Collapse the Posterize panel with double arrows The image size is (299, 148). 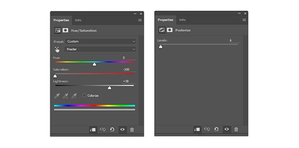point(239,13)
